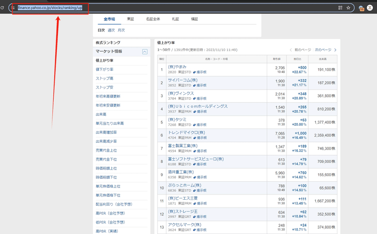The image size is (377, 234).
Task: Collapse the マーケット情報 section
Action: pyautogui.click(x=145, y=51)
